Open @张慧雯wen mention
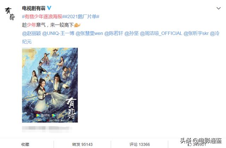 click(89, 34)
